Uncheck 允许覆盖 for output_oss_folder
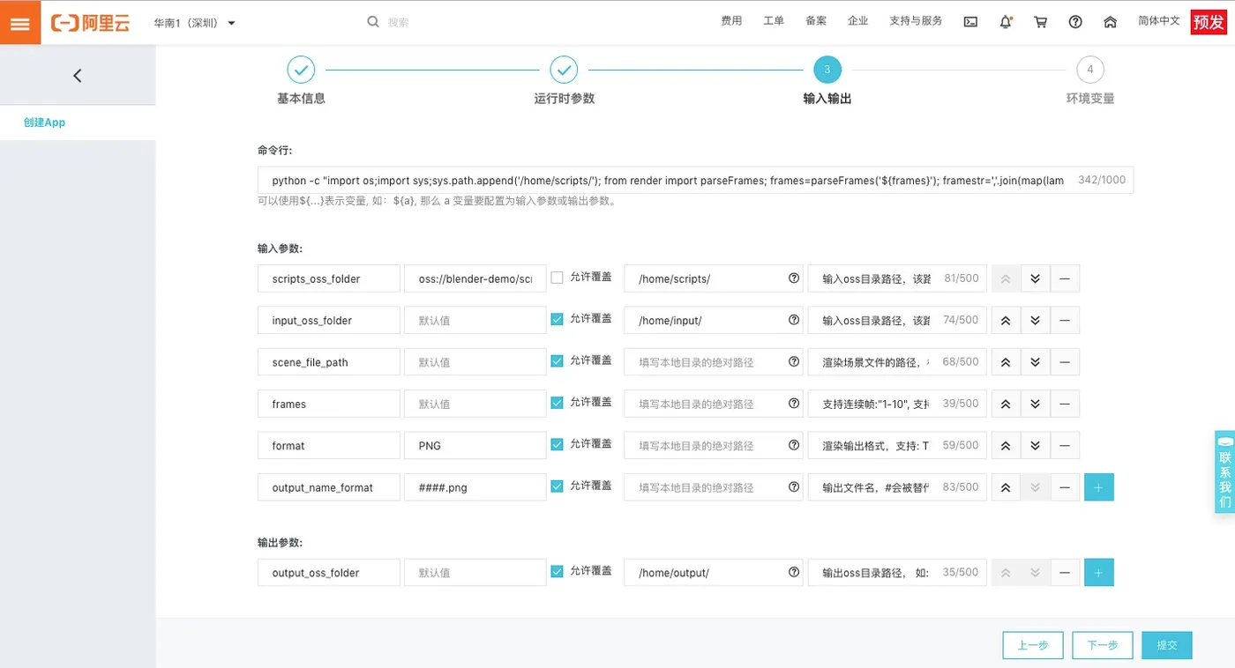The image size is (1235, 668). 557,572
